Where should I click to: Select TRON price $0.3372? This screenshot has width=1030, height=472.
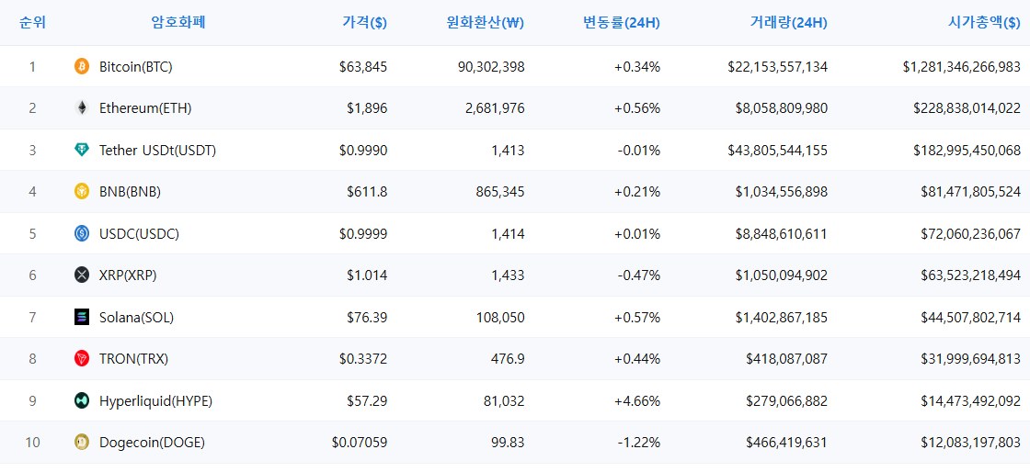point(363,358)
